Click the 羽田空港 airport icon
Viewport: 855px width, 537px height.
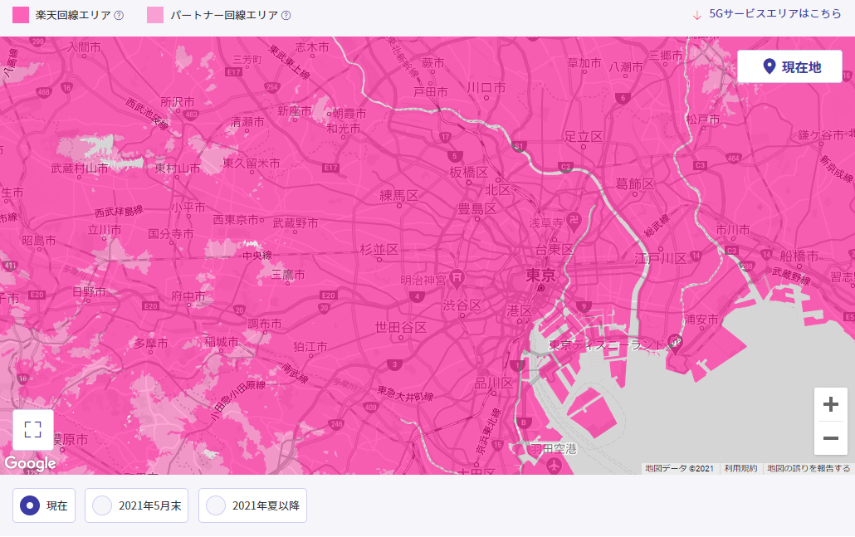554,466
